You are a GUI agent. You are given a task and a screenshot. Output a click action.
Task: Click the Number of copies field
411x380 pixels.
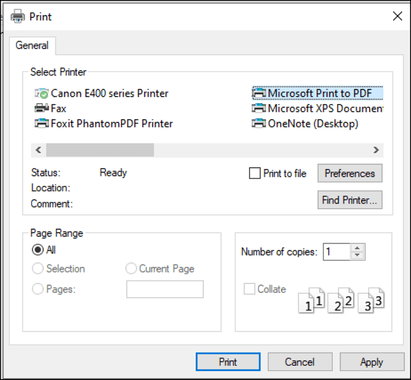coord(337,252)
